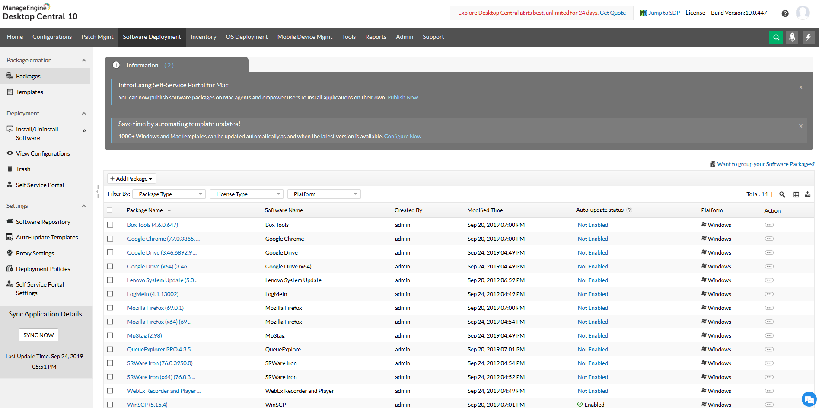Open the Platform filter dropdown

pyautogui.click(x=324, y=194)
